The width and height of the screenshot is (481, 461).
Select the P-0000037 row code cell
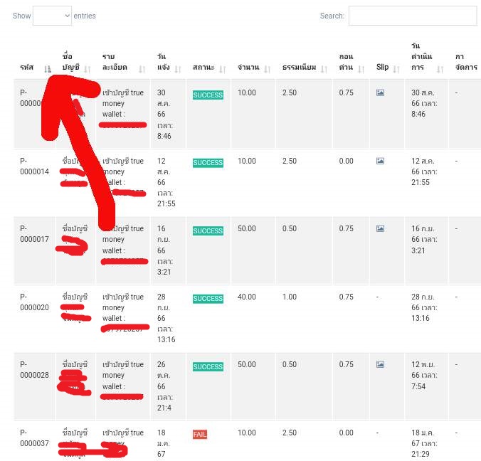click(x=33, y=438)
